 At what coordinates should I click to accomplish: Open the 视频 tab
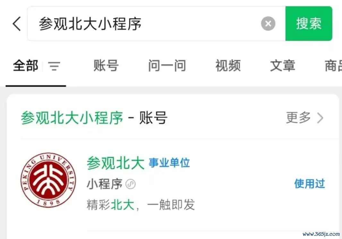click(228, 66)
